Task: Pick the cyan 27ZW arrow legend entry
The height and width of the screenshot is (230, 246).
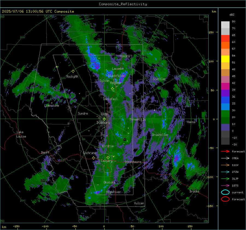Action: (225, 172)
